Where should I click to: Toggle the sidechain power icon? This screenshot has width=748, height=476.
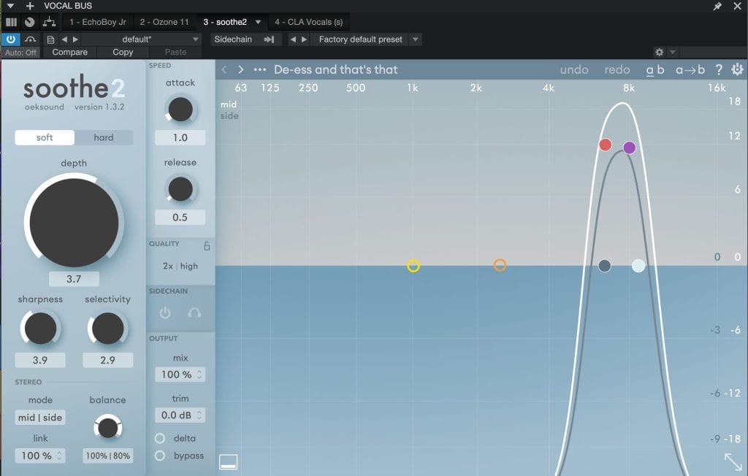pyautogui.click(x=165, y=313)
